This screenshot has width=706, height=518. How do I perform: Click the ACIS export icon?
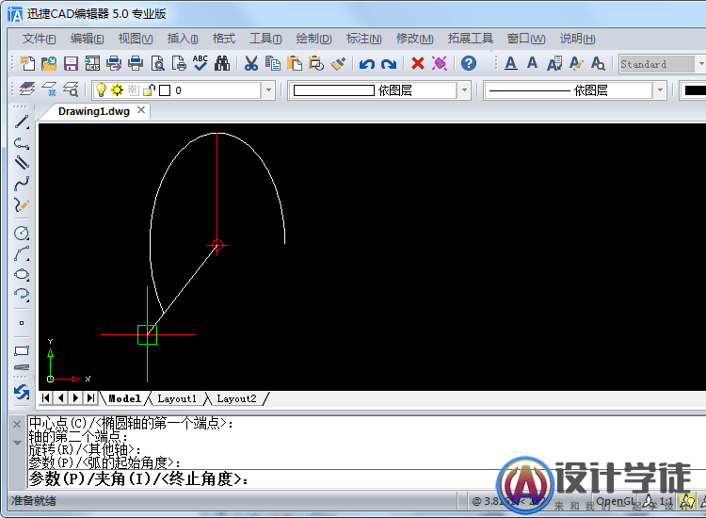[92, 63]
